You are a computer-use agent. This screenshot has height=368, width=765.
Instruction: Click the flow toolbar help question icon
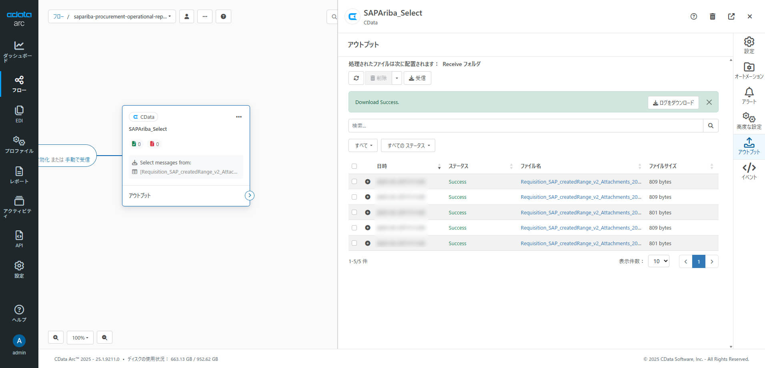223,16
